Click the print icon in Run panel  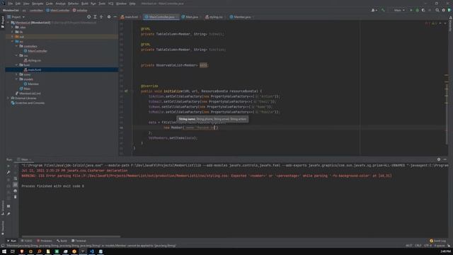tap(16, 191)
